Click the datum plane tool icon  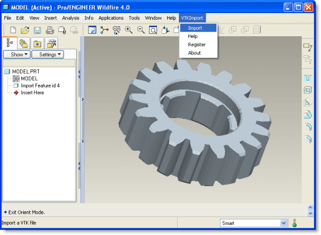[307, 47]
